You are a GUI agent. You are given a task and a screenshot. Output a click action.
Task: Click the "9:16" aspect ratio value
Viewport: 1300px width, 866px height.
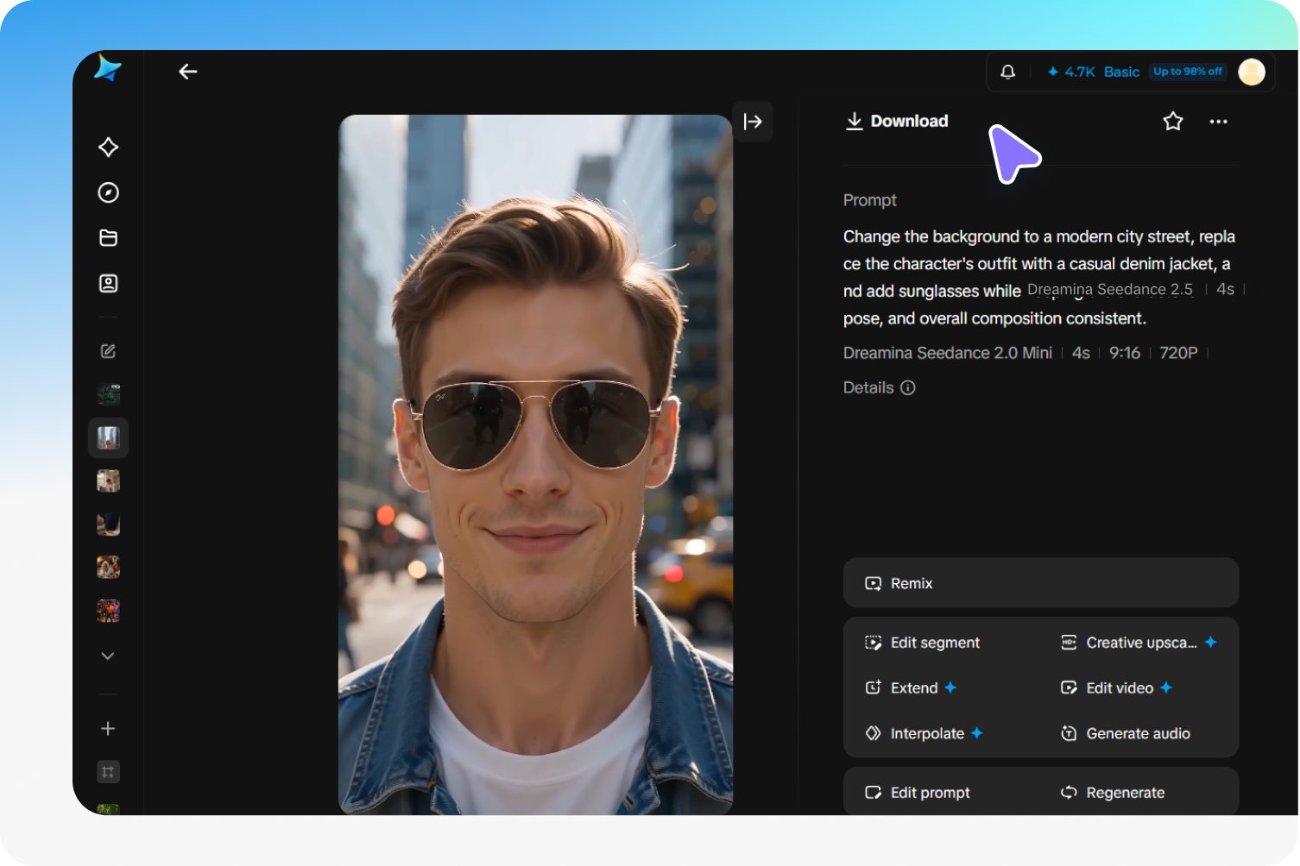(x=1125, y=353)
